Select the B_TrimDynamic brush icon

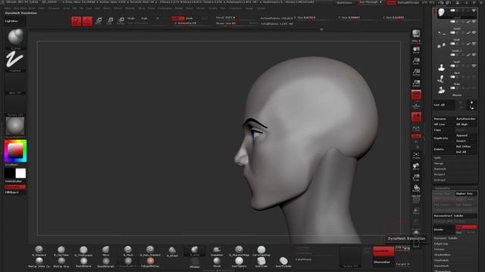pos(83,250)
